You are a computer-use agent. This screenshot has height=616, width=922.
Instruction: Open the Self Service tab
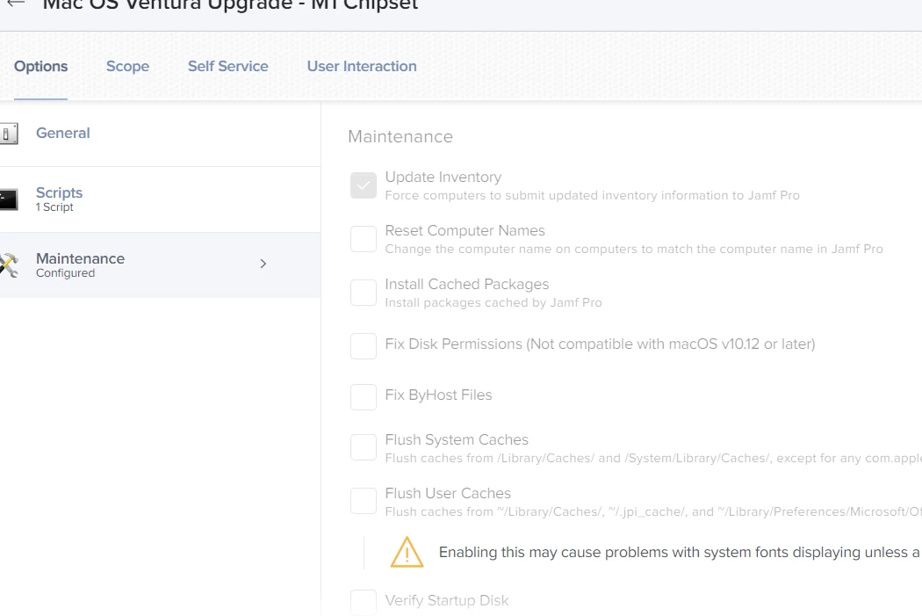coord(228,67)
